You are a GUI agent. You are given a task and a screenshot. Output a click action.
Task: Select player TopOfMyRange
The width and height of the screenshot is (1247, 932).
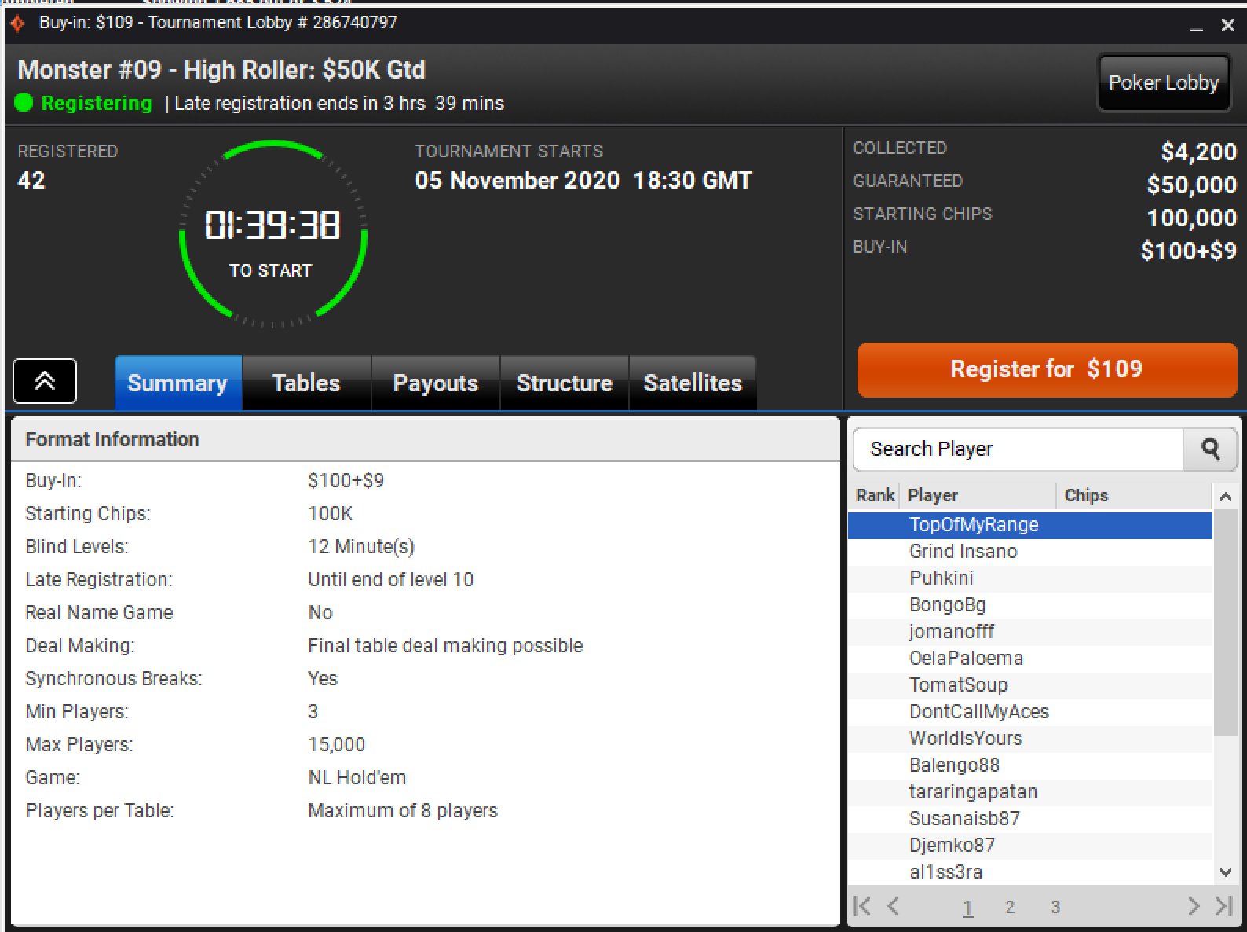click(1030, 525)
